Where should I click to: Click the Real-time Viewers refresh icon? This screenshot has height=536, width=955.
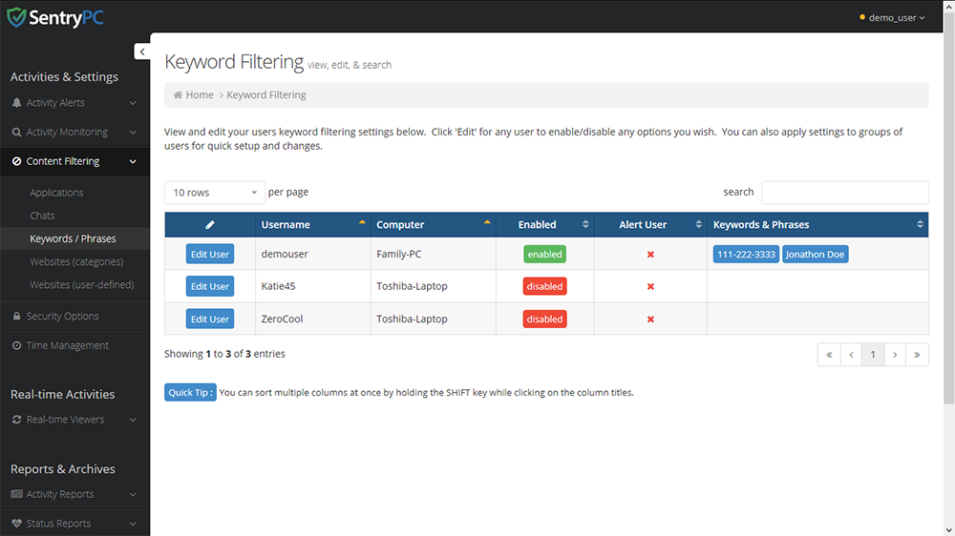click(16, 420)
